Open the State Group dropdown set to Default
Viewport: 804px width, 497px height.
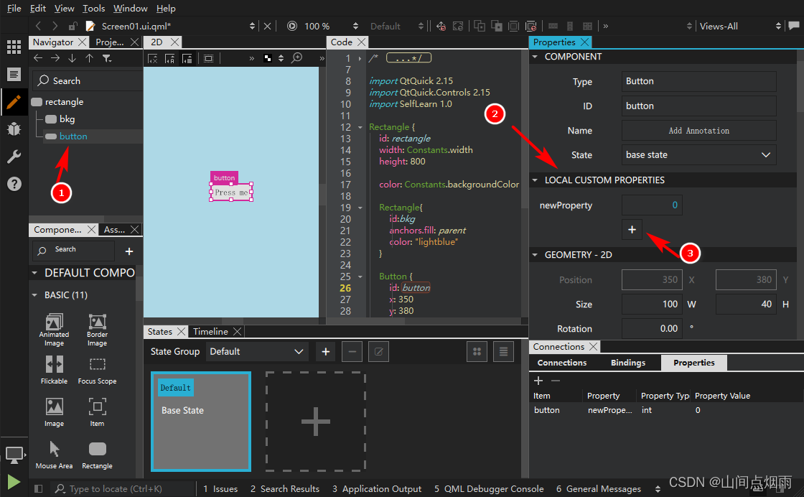(256, 351)
